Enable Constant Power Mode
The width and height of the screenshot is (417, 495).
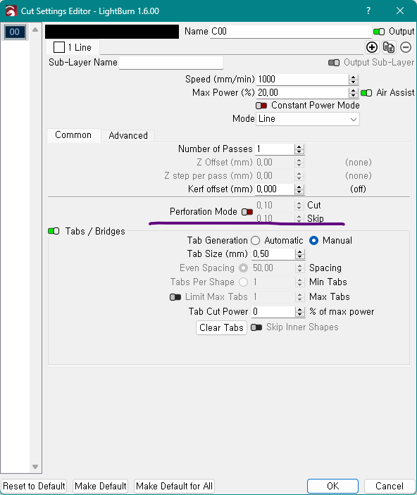point(261,106)
